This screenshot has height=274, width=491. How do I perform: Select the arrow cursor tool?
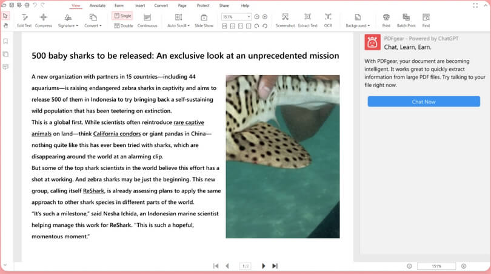pos(5,16)
